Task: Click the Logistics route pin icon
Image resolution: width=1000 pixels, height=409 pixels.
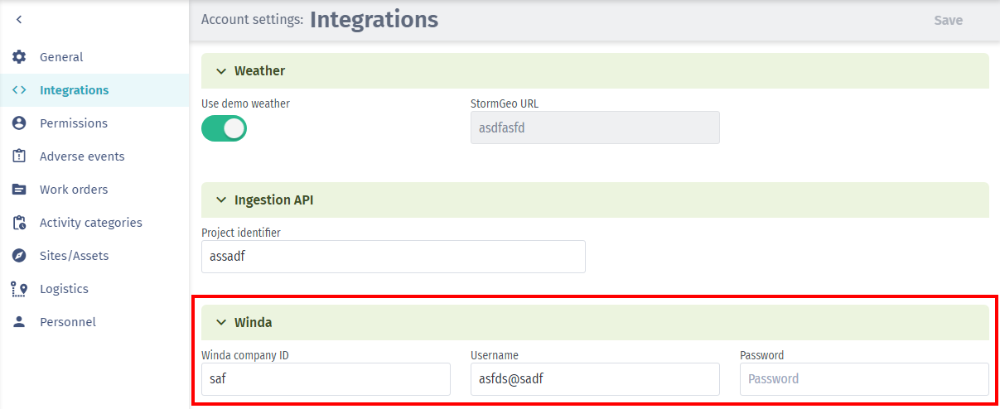Action: 19,289
